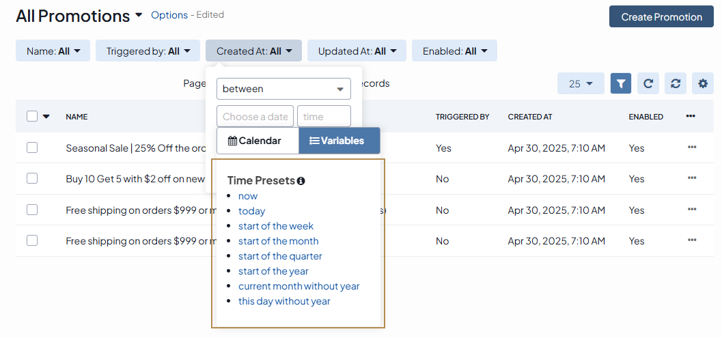Open the between condition select box
The image size is (722, 338).
[x=283, y=89]
